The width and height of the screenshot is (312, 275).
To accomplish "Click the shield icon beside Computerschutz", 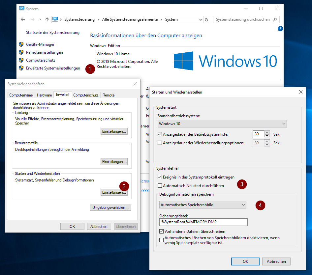I will pyautogui.click(x=21, y=60).
